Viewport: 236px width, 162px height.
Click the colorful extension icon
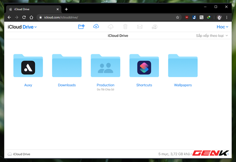(x=209, y=17)
